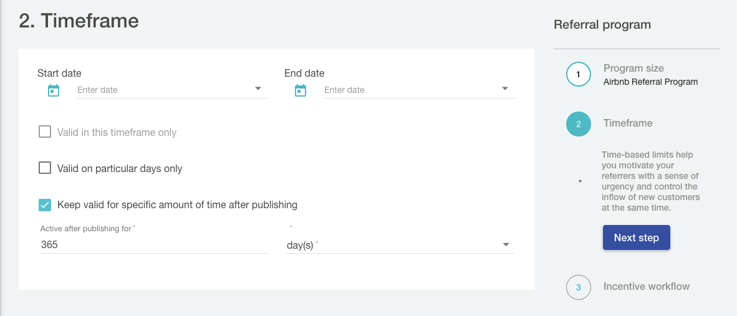This screenshot has height=316, width=737.
Task: Uncheck Keep valid after publishing checkbox
Action: (x=45, y=204)
